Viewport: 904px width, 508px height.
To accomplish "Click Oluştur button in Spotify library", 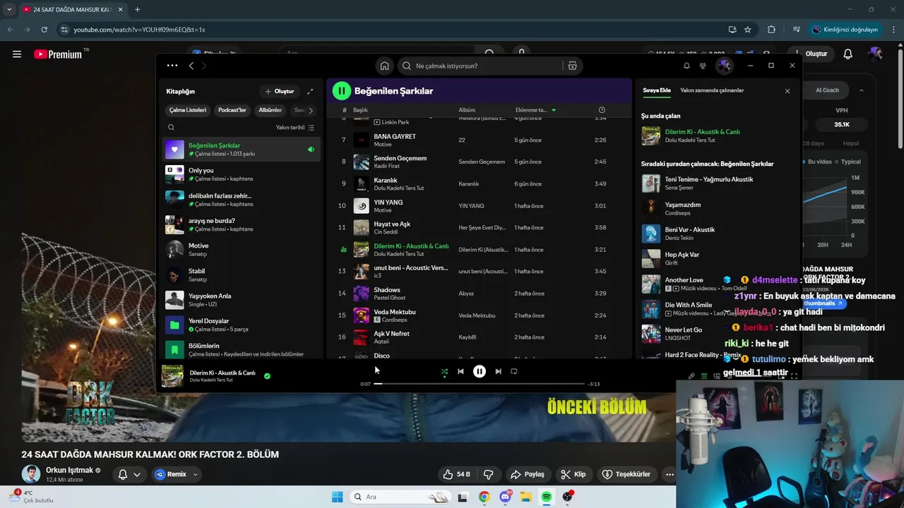I will (280, 91).
